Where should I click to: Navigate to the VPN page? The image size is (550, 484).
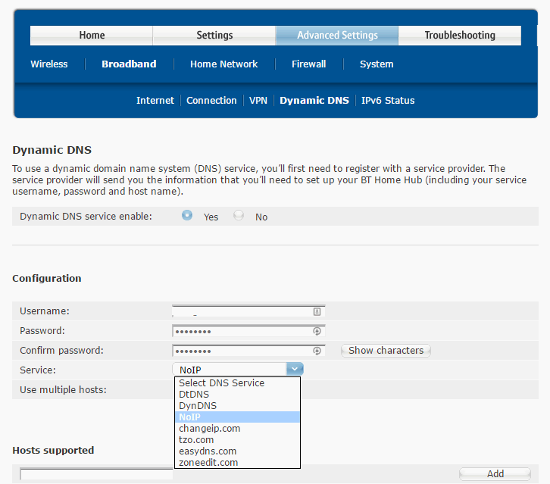[258, 101]
